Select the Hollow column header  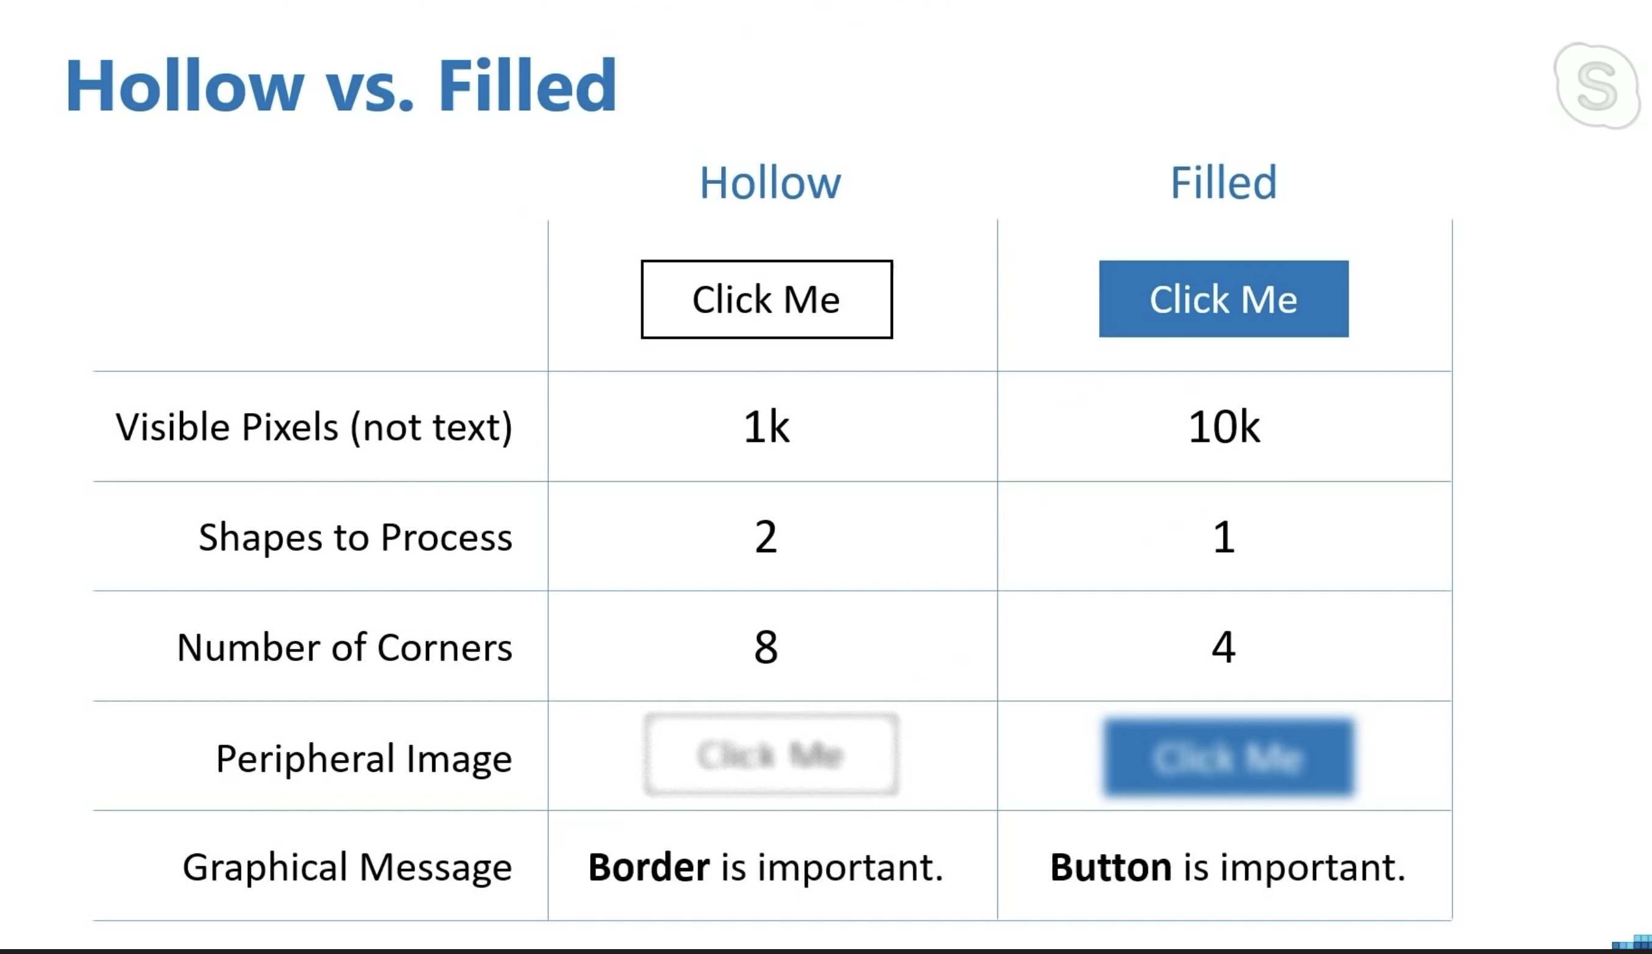click(x=770, y=182)
